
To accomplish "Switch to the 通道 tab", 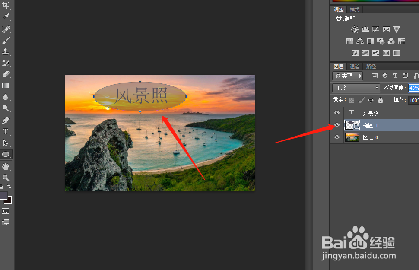I will (355, 67).
